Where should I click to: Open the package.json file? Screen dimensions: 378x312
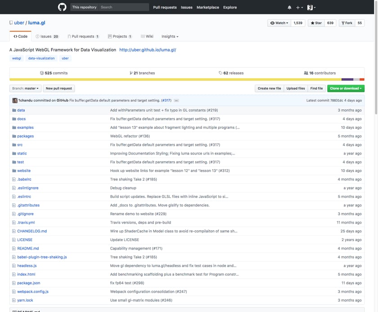29,283
